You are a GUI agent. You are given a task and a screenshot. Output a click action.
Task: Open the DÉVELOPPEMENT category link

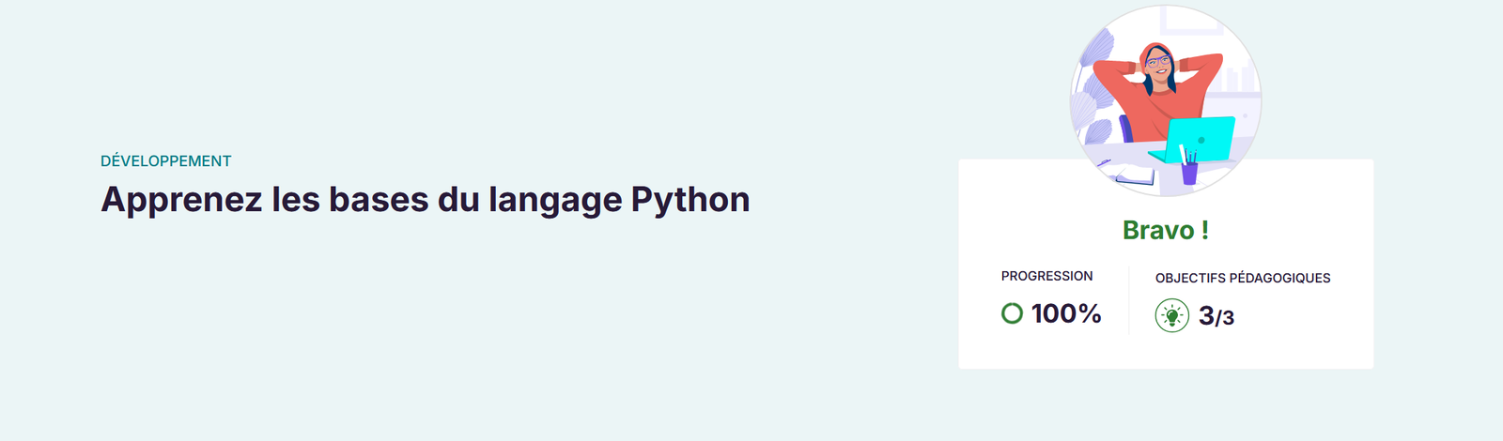(x=165, y=161)
